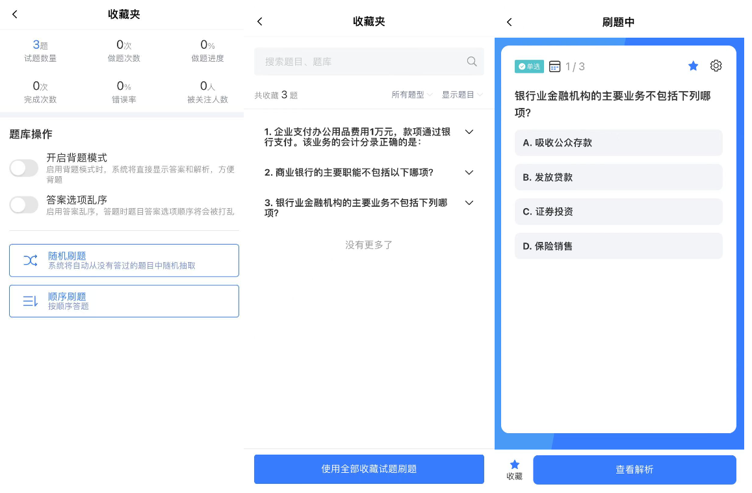Click the 查看解析 button

pos(634,470)
